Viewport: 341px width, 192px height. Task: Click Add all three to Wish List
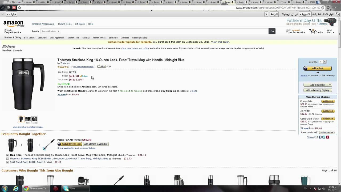[96, 144]
